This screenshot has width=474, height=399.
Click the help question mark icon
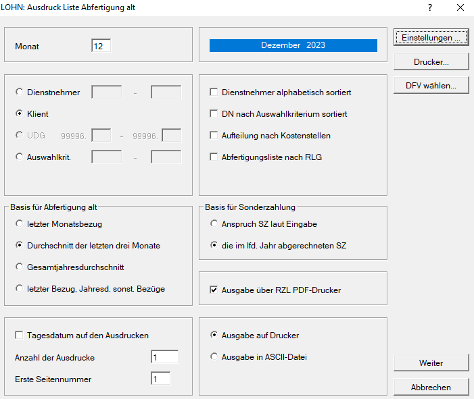[429, 7]
